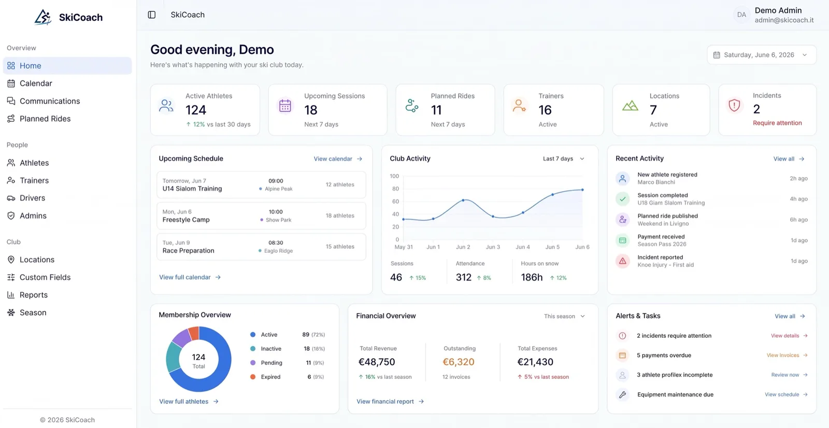This screenshot has width=829, height=428.
Task: Click the blue Active legend swatch
Action: click(x=253, y=335)
